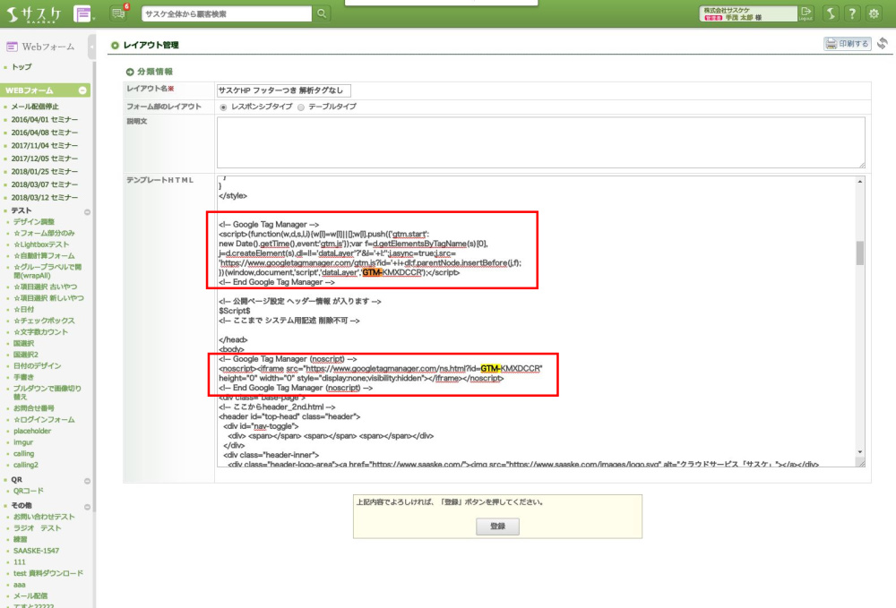The width and height of the screenshot is (896, 608).
Task: Select レスポンシブタイプ radio button
Action: (224, 107)
